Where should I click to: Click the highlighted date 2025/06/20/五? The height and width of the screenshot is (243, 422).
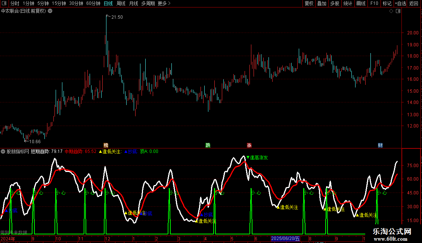[286, 239]
